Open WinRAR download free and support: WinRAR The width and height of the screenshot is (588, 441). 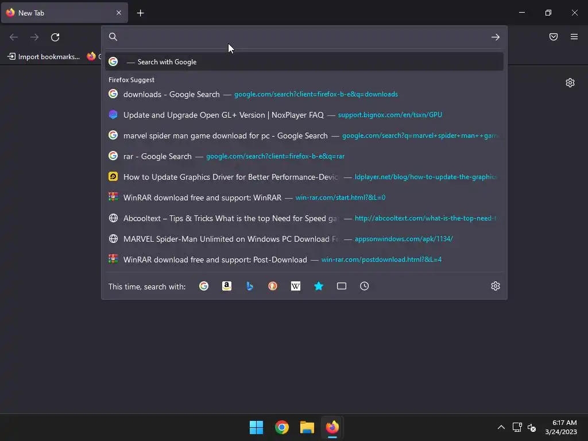click(304, 198)
